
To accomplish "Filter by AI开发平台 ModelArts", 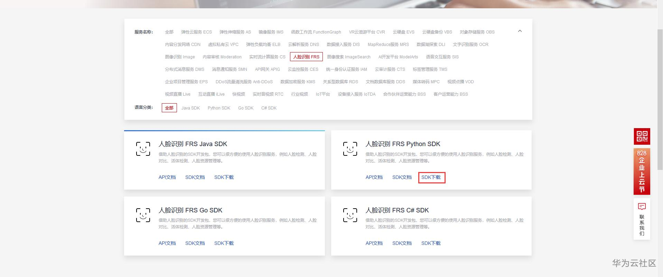I will pyautogui.click(x=398, y=57).
